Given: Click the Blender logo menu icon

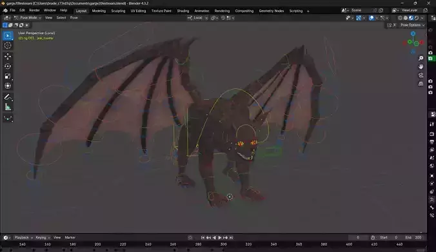Looking at the screenshot, I should click(x=5, y=10).
